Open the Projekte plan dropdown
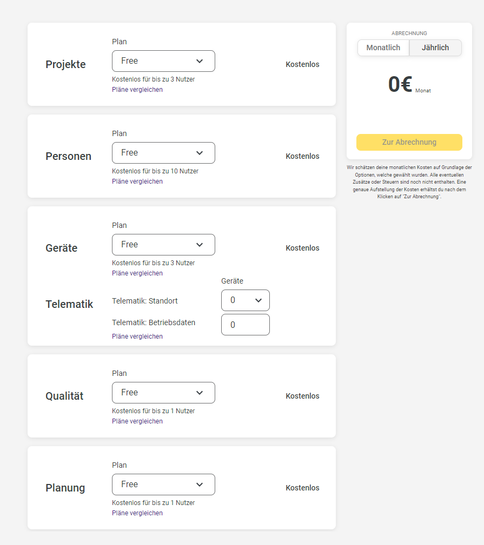 163,61
